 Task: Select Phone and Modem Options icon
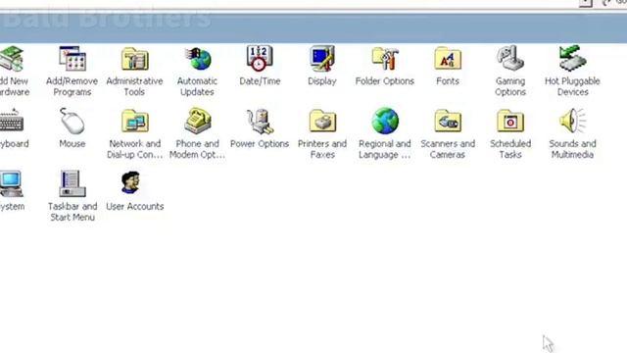[x=198, y=121]
